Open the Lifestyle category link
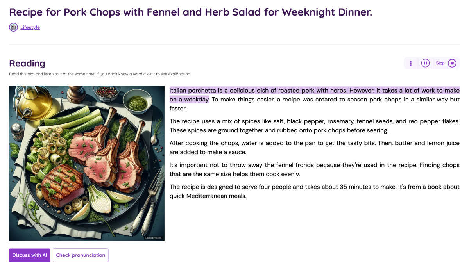The image size is (469, 276). pyautogui.click(x=30, y=27)
